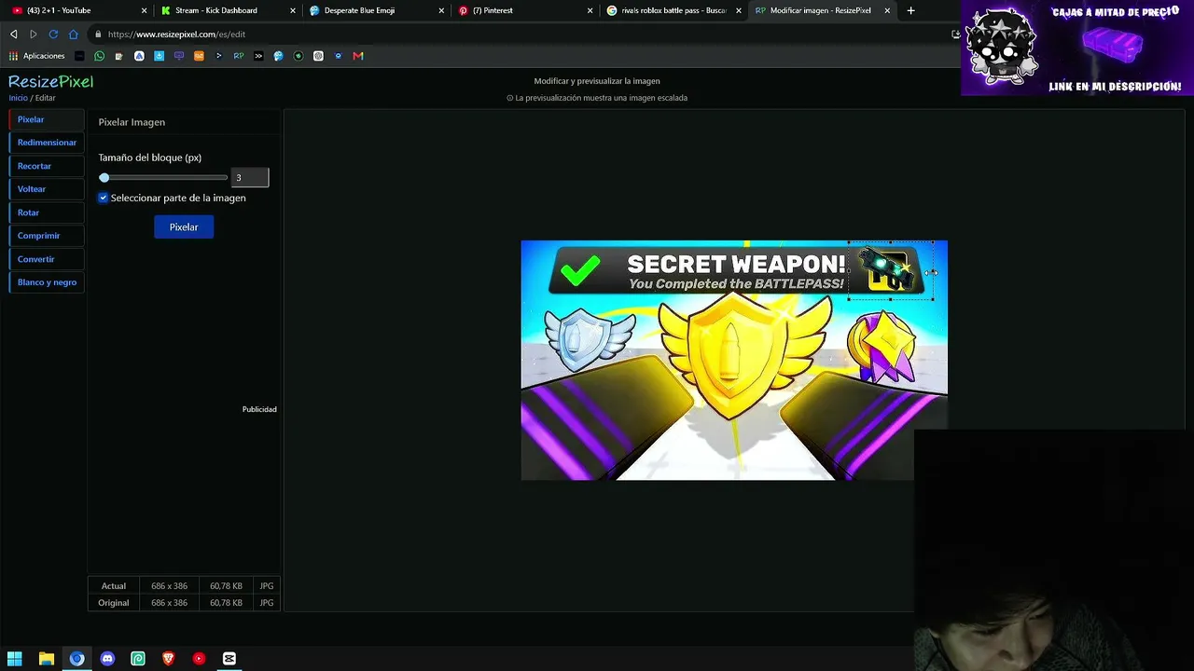Open the Redimensionar tool
This screenshot has width=1194, height=671.
[47, 143]
